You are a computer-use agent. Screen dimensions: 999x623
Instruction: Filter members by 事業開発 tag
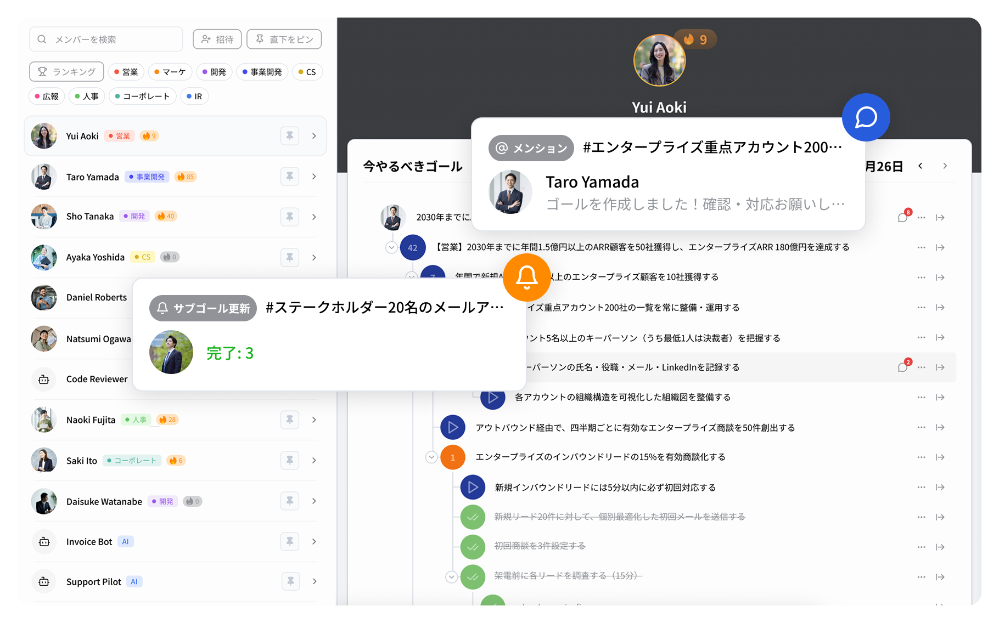pyautogui.click(x=262, y=72)
